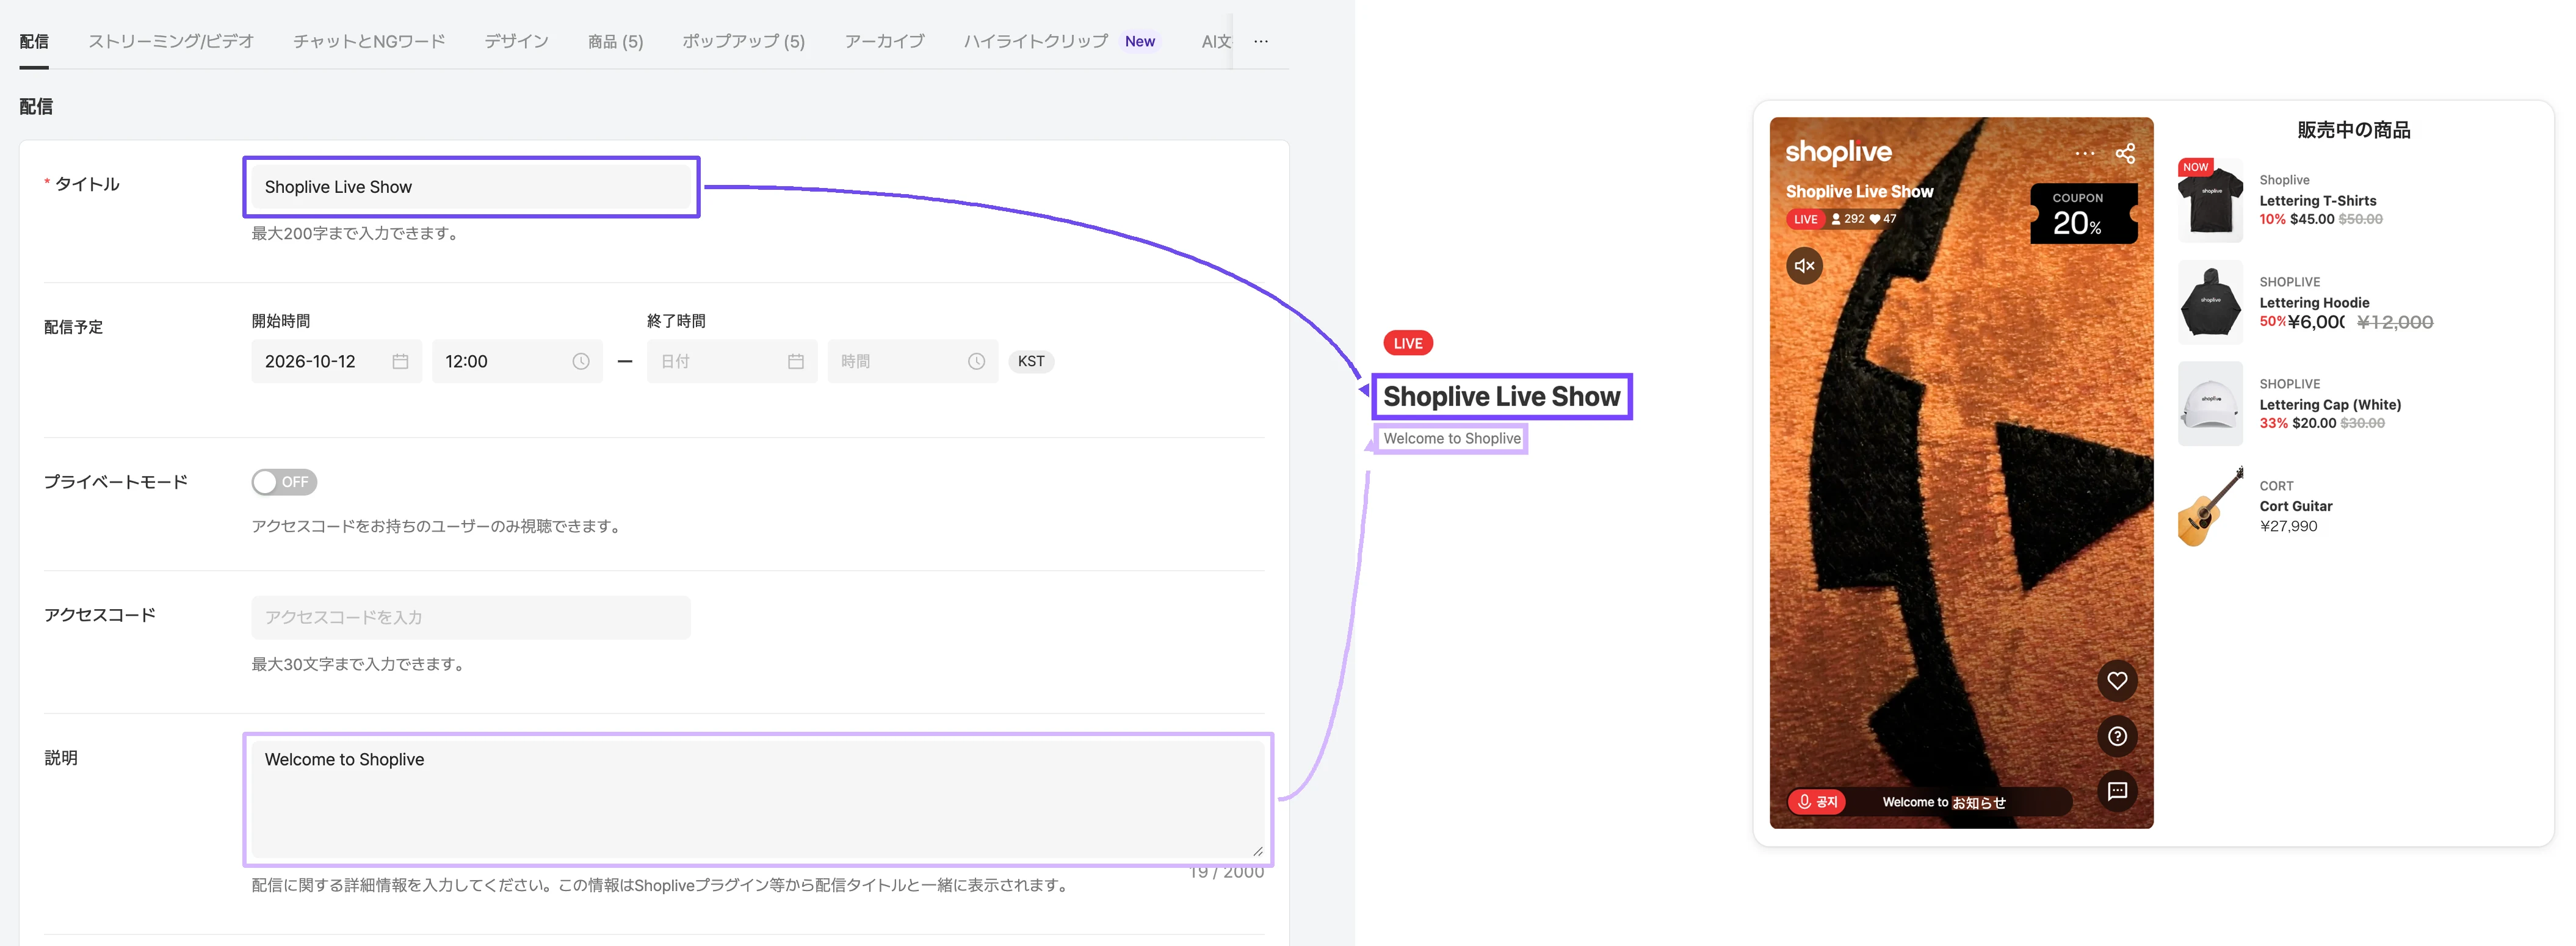2576x946 pixels.
Task: Click the end time clock icon
Action: pyautogui.click(x=977, y=361)
